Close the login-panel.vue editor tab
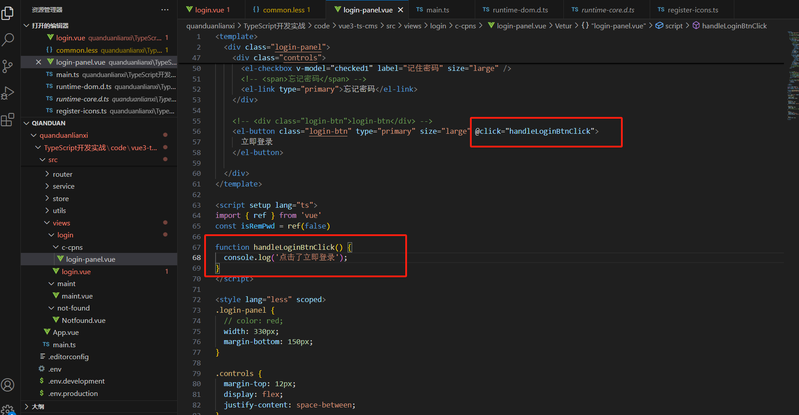 (x=400, y=10)
